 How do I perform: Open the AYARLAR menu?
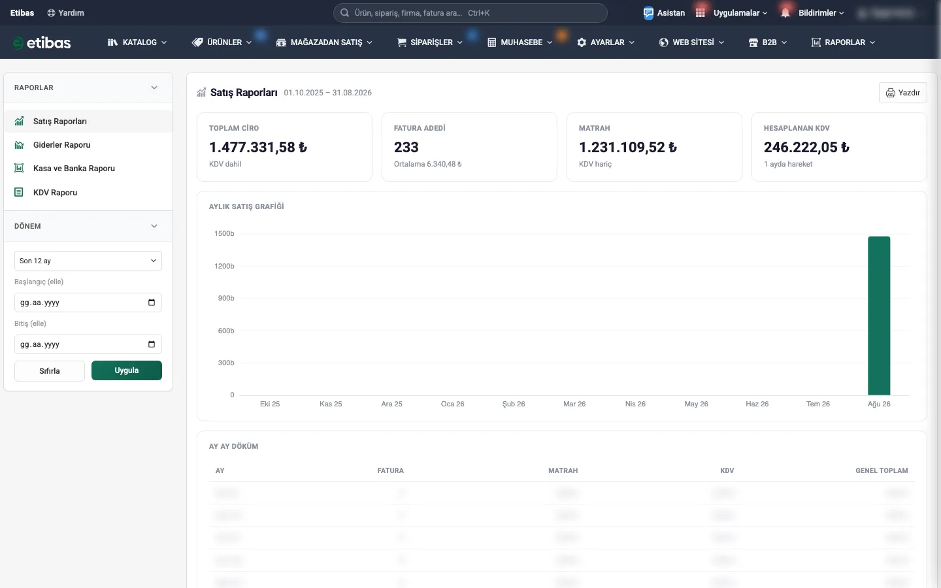pyautogui.click(x=606, y=42)
